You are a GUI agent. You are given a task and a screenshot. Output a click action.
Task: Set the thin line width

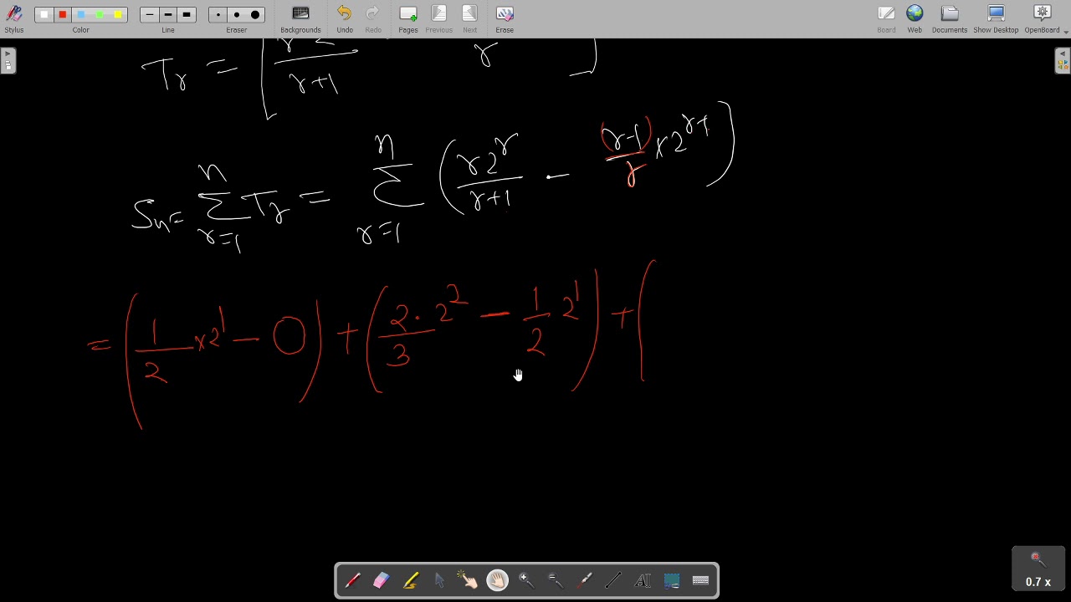149,14
